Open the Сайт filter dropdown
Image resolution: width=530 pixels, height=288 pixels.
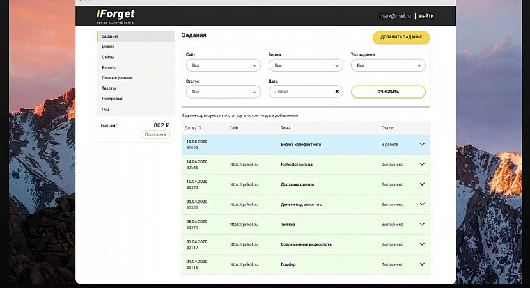[x=222, y=65]
